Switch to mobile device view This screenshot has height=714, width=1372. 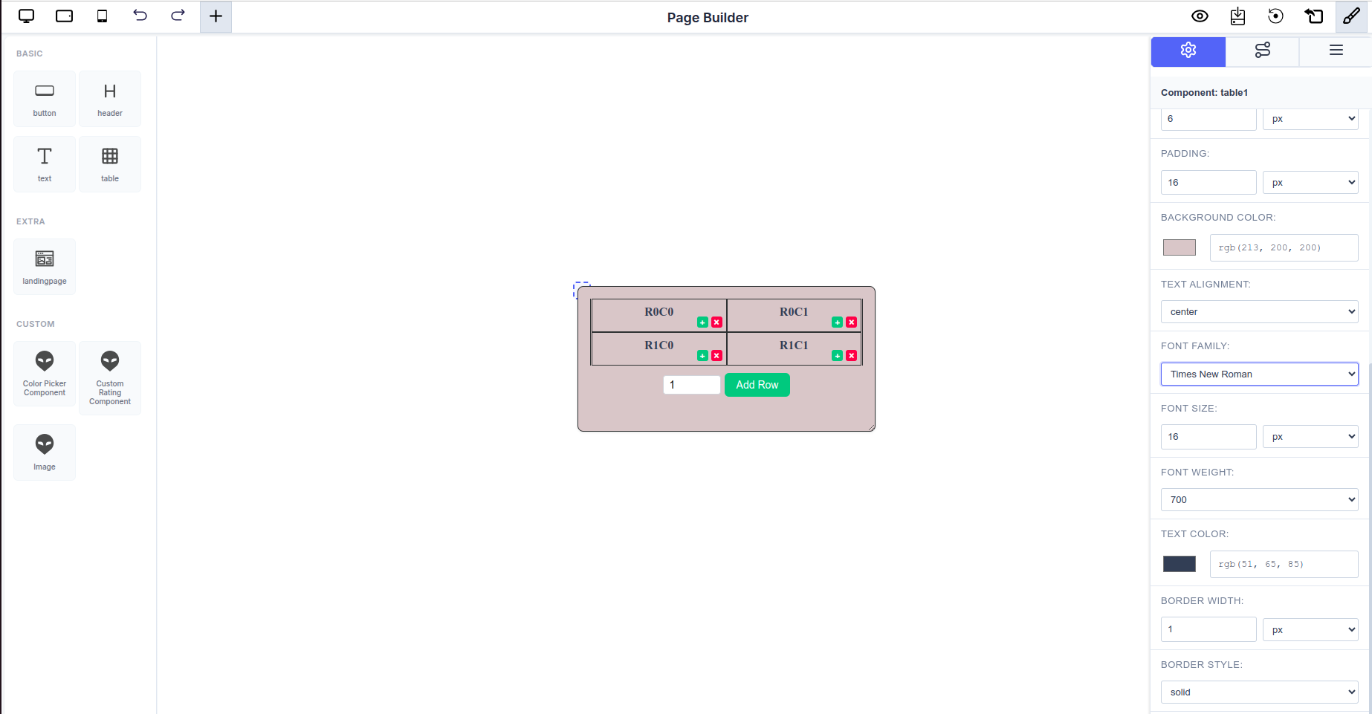[103, 16]
